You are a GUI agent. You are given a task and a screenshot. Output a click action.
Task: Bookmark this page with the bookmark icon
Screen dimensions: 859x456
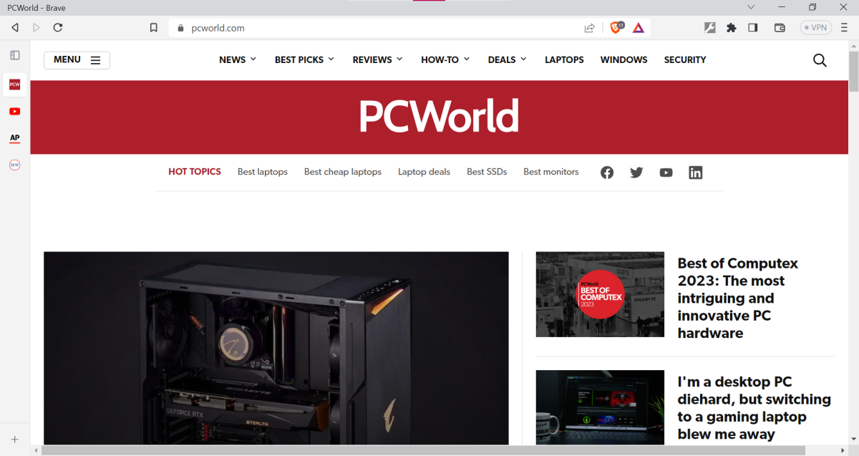click(x=153, y=28)
